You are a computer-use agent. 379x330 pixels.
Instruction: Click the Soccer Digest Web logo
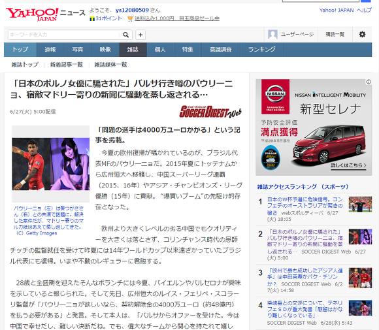[x=210, y=112]
